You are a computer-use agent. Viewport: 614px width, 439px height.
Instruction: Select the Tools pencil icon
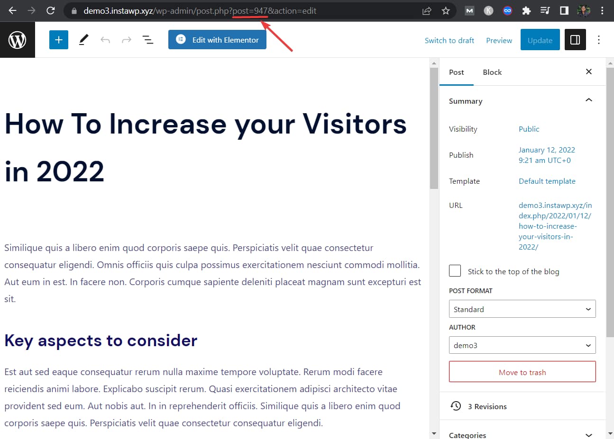pyautogui.click(x=83, y=40)
